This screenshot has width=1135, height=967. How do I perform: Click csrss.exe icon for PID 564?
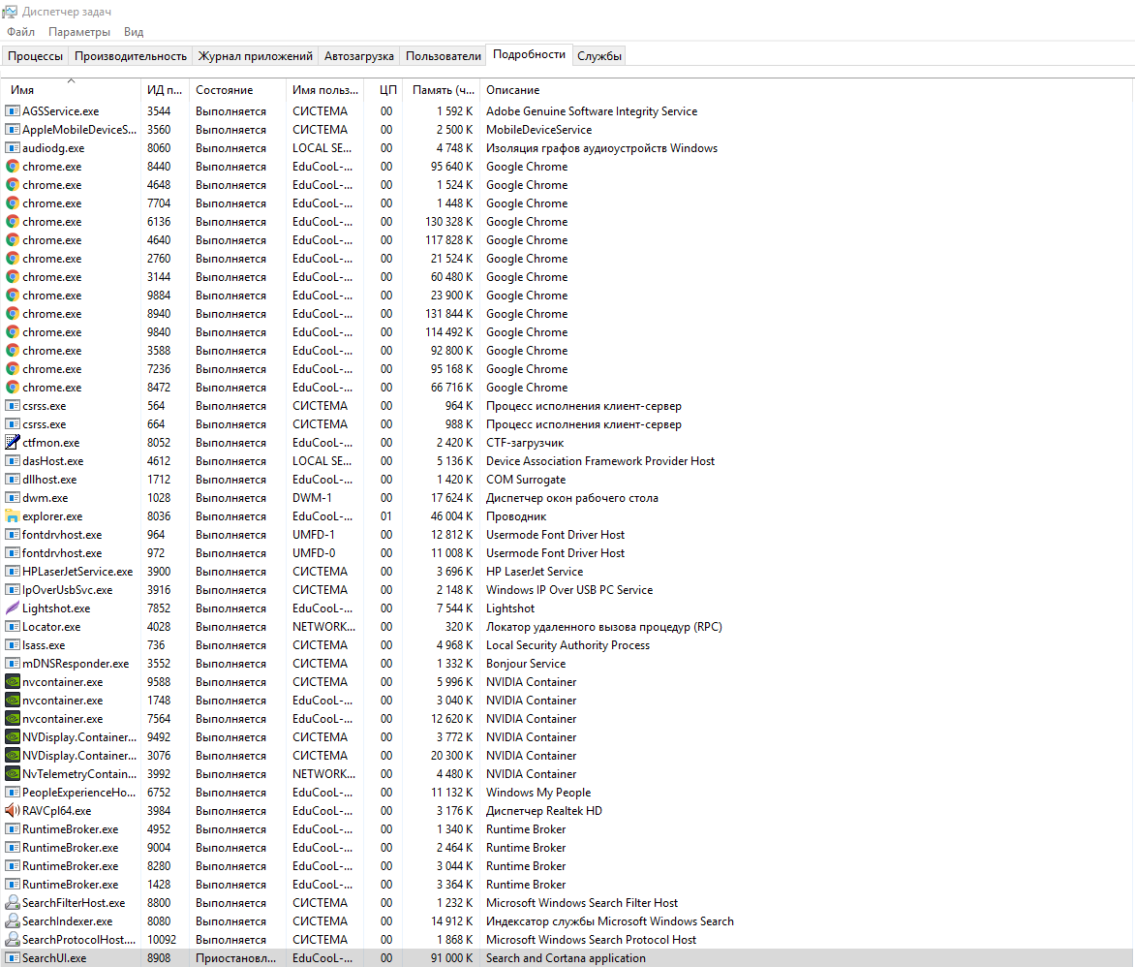[13, 406]
